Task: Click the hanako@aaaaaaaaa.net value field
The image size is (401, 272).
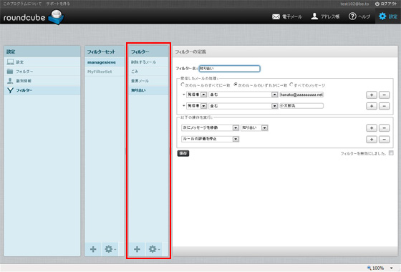Action: pos(301,94)
